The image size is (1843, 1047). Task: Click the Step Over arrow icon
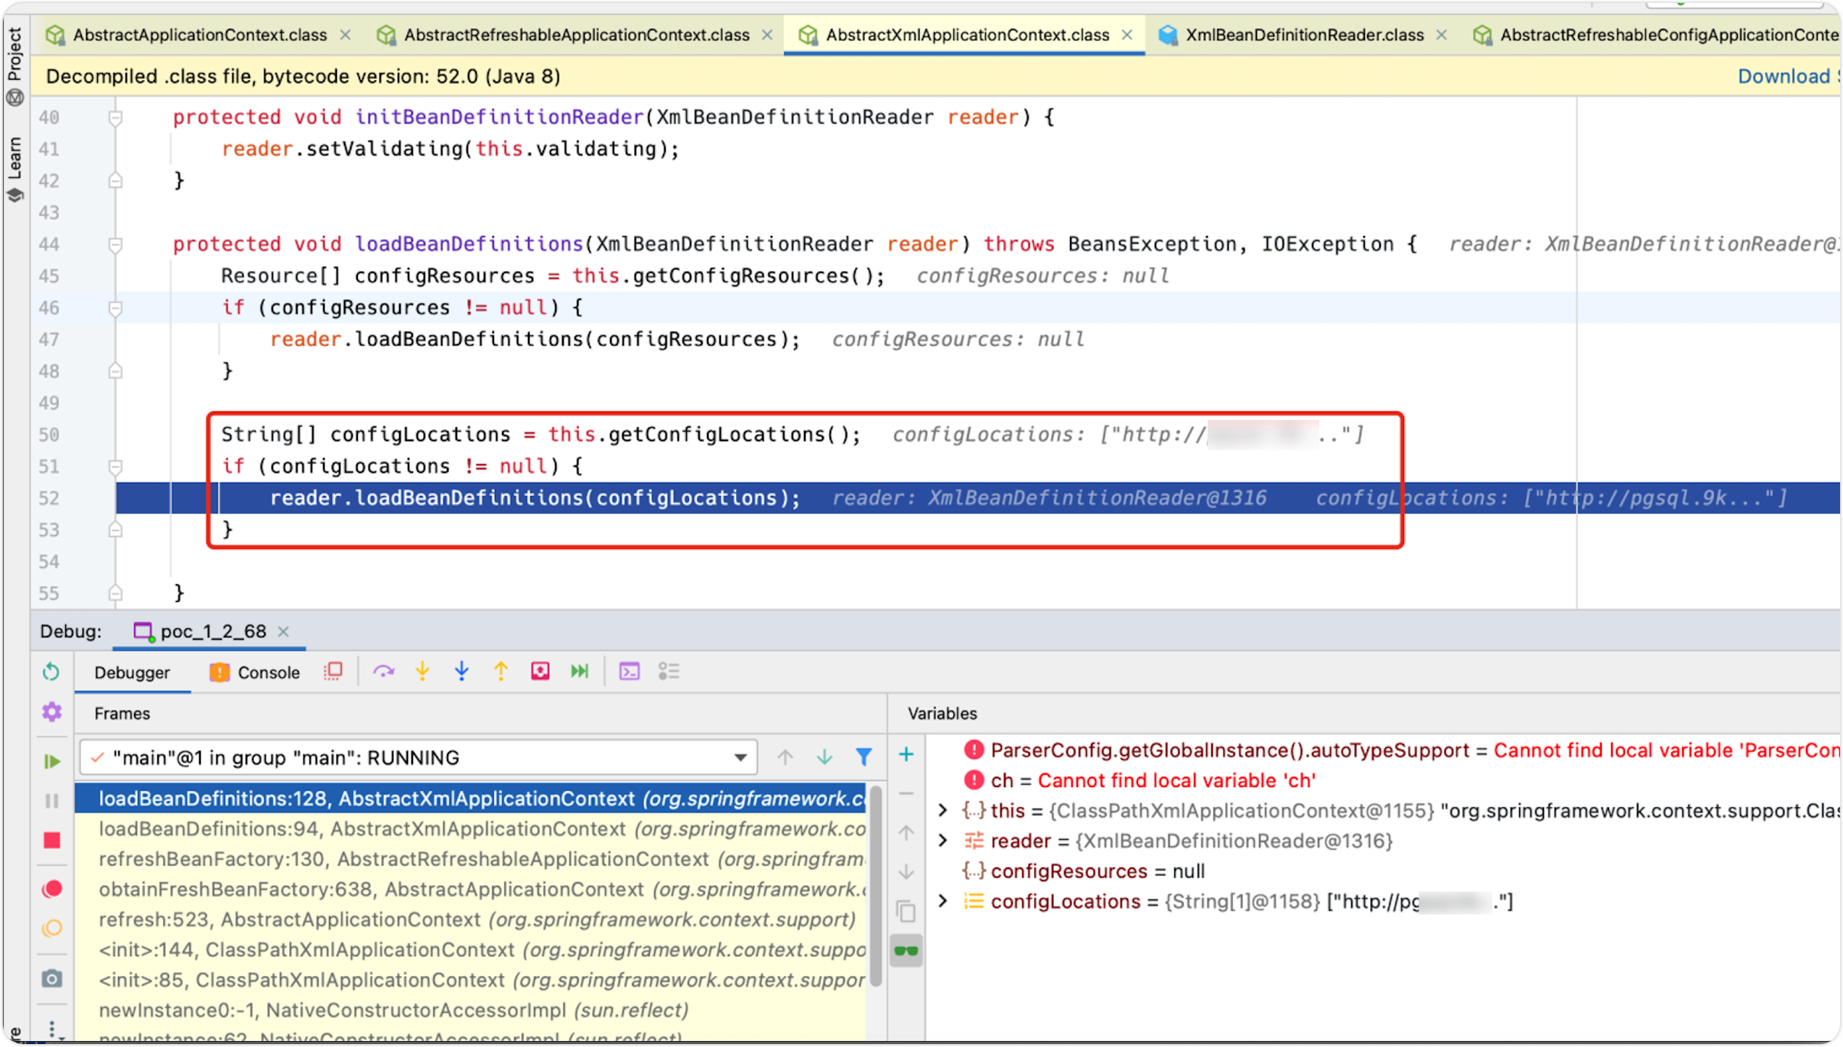(x=383, y=672)
